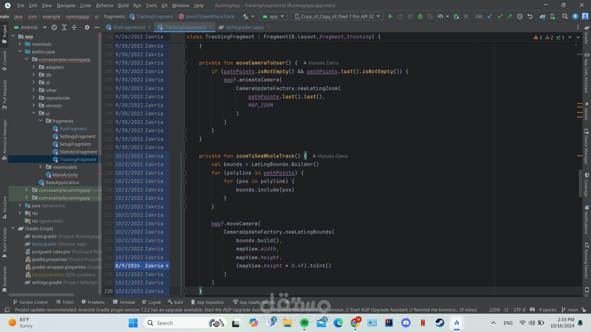
Task: Click Git commit checkmark icon
Action: click(x=500, y=17)
